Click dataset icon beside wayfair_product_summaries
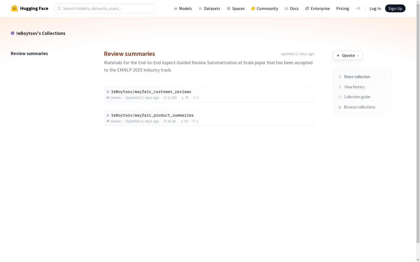420x262 pixels. 108,115
